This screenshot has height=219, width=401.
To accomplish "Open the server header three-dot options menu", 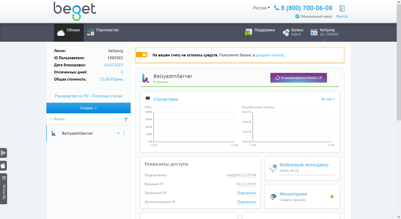I will coord(334,78).
